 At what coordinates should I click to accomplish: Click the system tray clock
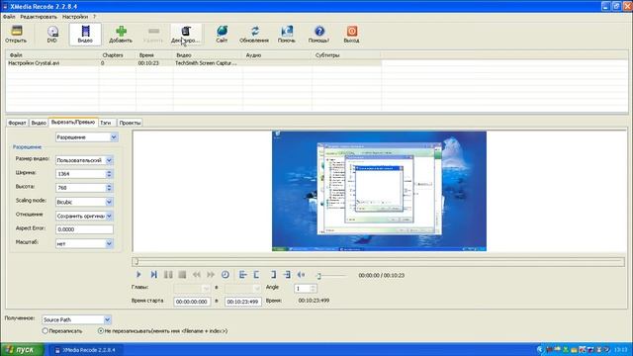[620, 349]
